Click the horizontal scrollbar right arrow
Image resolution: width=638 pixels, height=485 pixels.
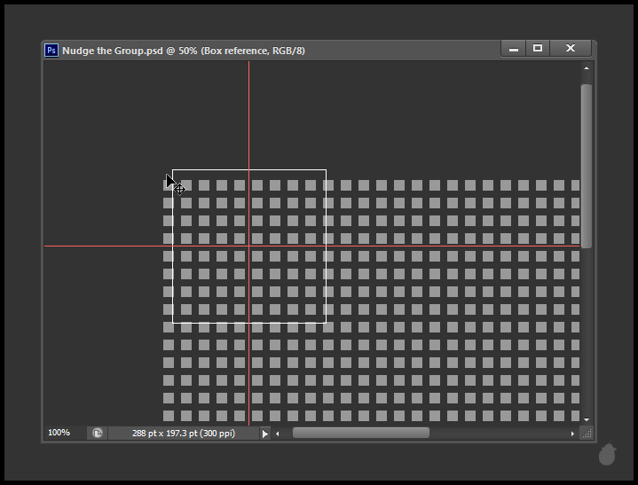[x=572, y=434]
